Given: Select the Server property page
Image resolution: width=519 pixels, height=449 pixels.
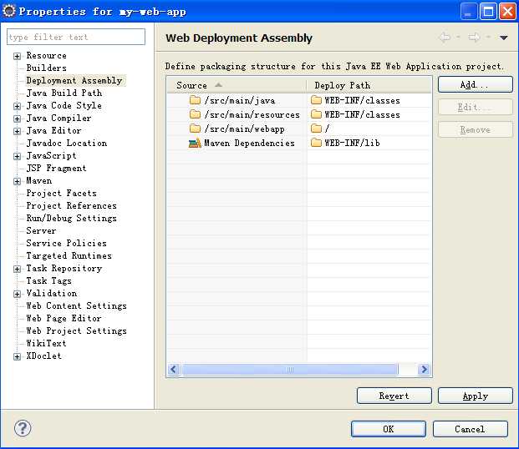Looking at the screenshot, I should (41, 230).
